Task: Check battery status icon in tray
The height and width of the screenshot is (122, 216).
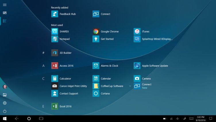Action: pyautogui.click(x=165, y=119)
